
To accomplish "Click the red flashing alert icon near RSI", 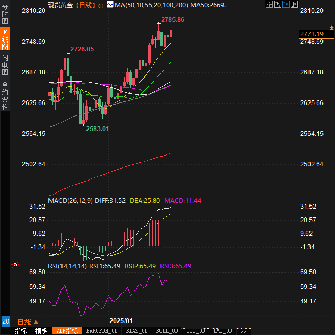I will pos(15,265).
